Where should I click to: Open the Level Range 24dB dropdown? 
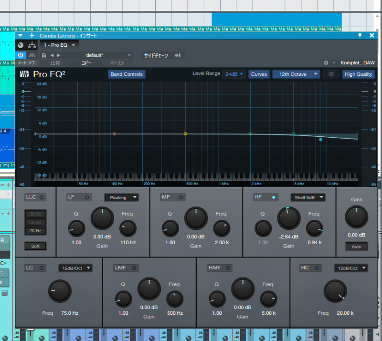[234, 74]
